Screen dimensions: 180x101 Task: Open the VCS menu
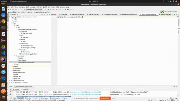(57, 7)
